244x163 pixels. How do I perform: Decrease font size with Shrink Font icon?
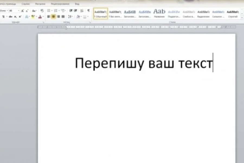[27, 11]
